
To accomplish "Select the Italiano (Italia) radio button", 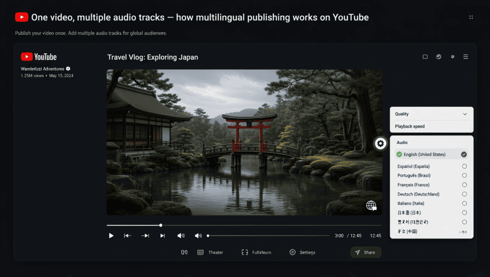I will pyautogui.click(x=464, y=203).
